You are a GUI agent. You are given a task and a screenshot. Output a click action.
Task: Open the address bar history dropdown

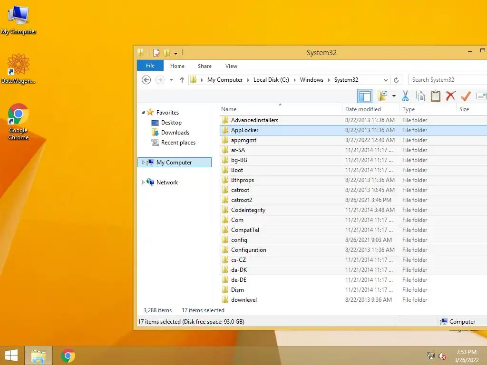click(386, 80)
